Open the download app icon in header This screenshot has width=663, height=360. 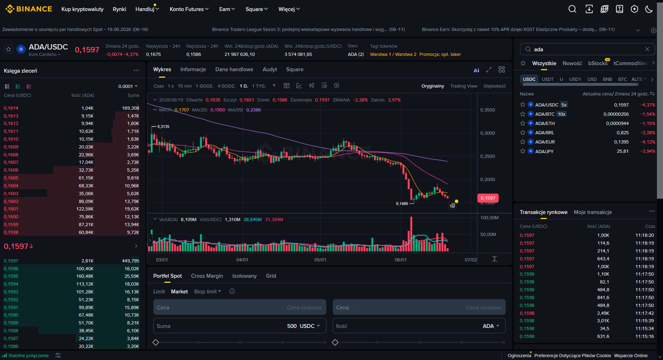click(589, 9)
